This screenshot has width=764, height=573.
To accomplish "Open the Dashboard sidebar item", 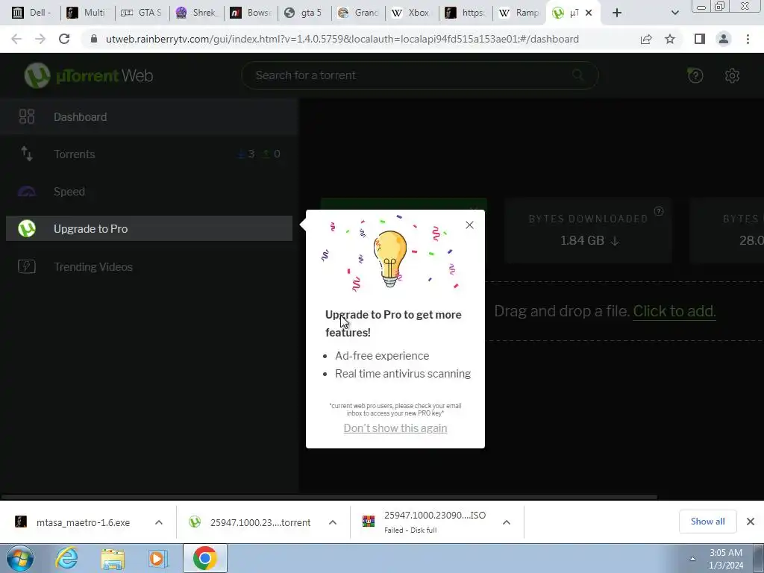I will click(x=148, y=117).
